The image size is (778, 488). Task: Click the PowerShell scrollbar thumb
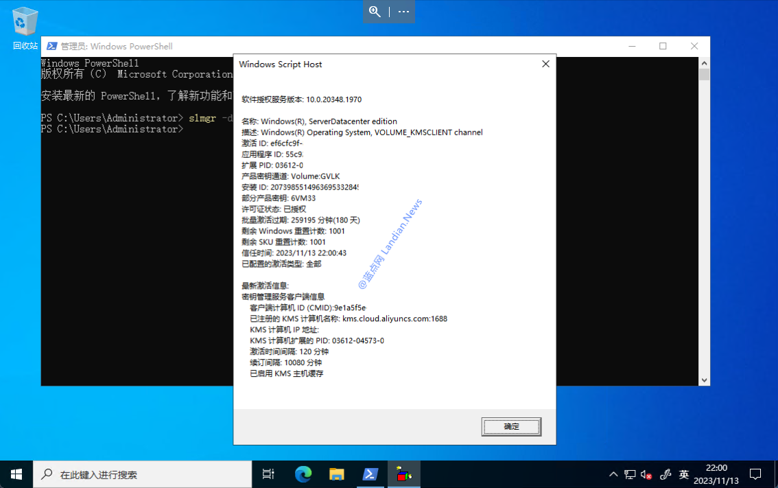[x=704, y=74]
